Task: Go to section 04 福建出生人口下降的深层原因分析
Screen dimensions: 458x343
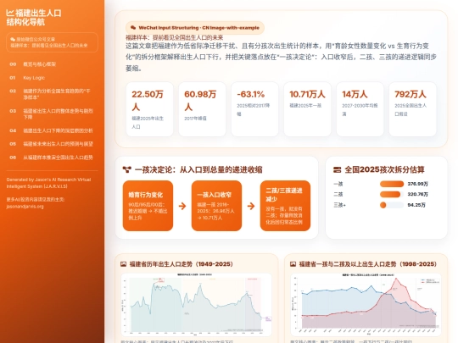Action: click(x=52, y=130)
